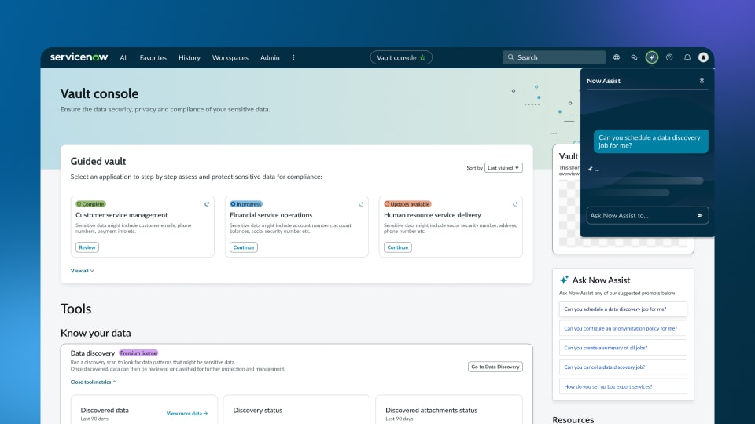Click the Premium license badge
Image resolution: width=755 pixels, height=424 pixels.
138,353
